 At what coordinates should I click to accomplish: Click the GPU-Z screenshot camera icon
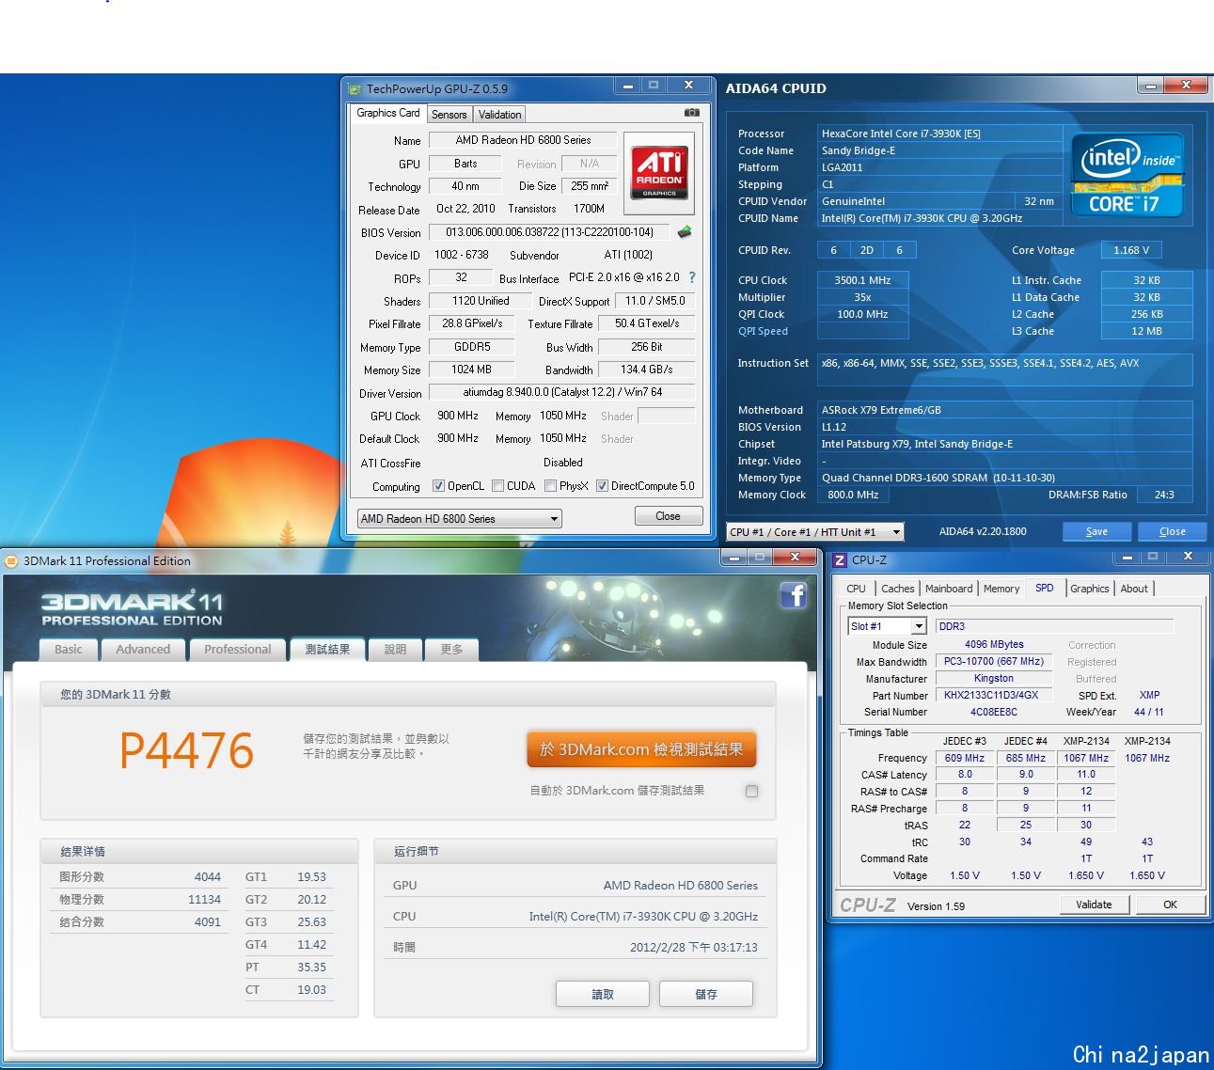point(691,113)
